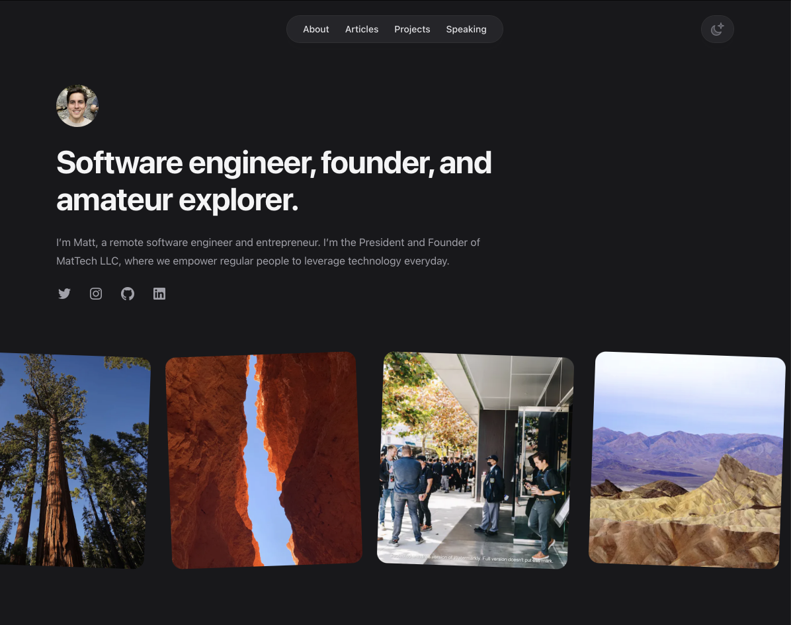Click the 'Software engineer, founder' heading

[x=274, y=181]
